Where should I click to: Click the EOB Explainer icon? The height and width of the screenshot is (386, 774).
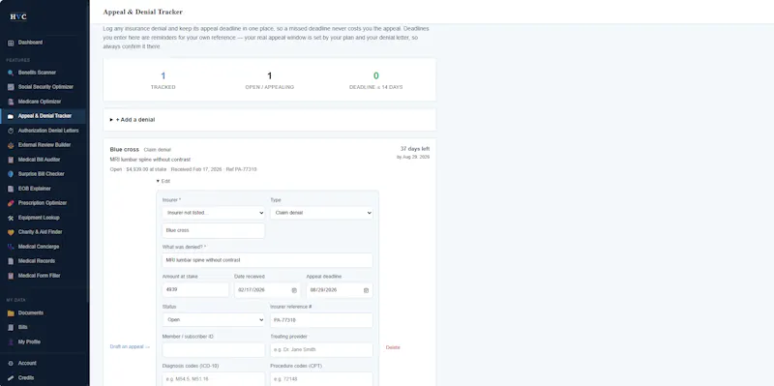pos(11,189)
